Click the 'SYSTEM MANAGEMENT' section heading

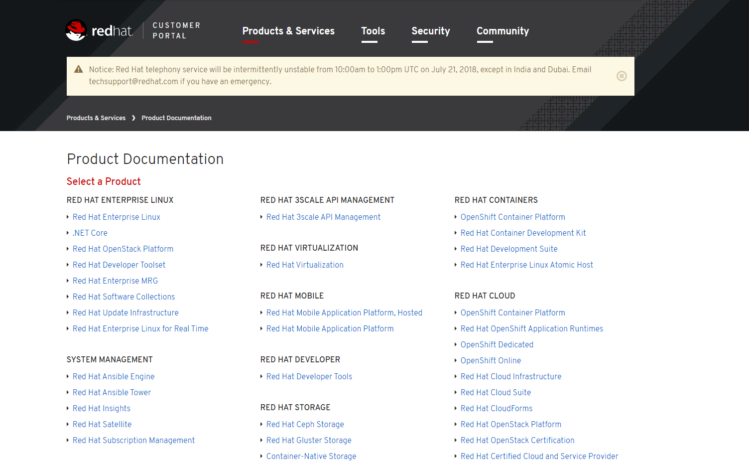[x=110, y=360]
